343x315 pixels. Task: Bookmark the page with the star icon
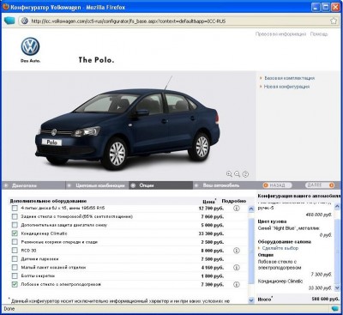334,21
